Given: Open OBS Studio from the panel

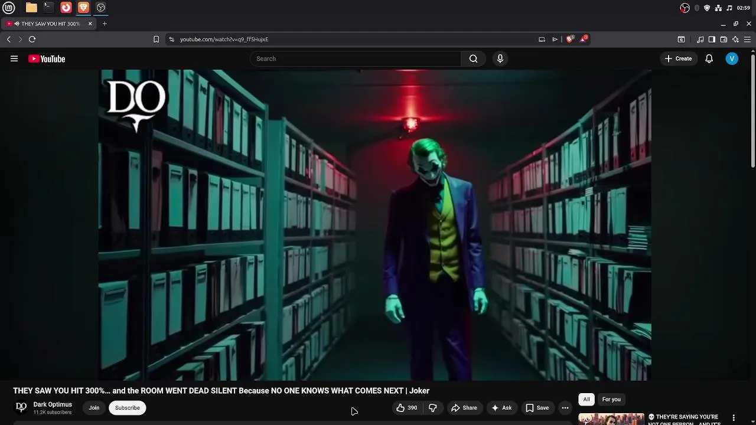Looking at the screenshot, I should [x=101, y=8].
